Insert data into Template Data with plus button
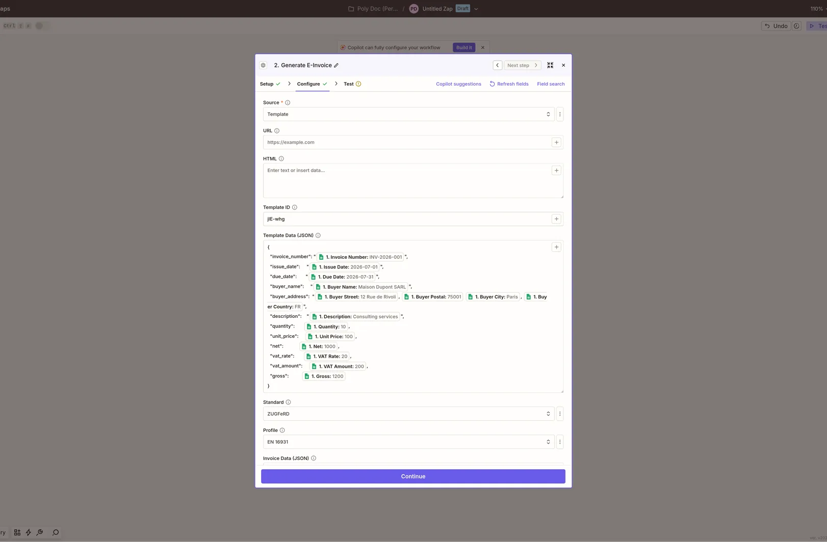 tap(556, 247)
